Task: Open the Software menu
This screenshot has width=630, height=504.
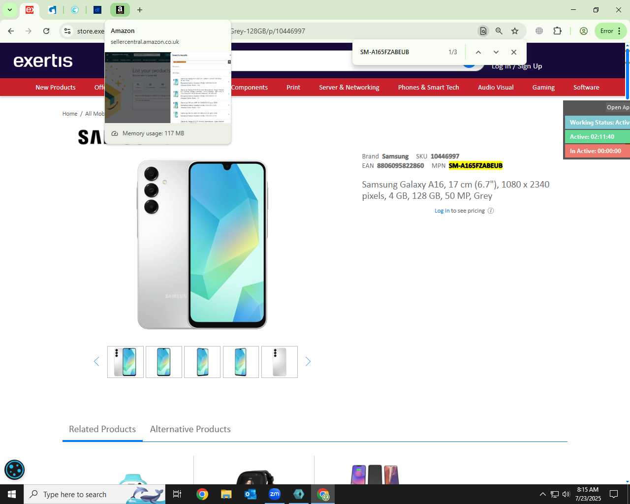Action: tap(586, 87)
